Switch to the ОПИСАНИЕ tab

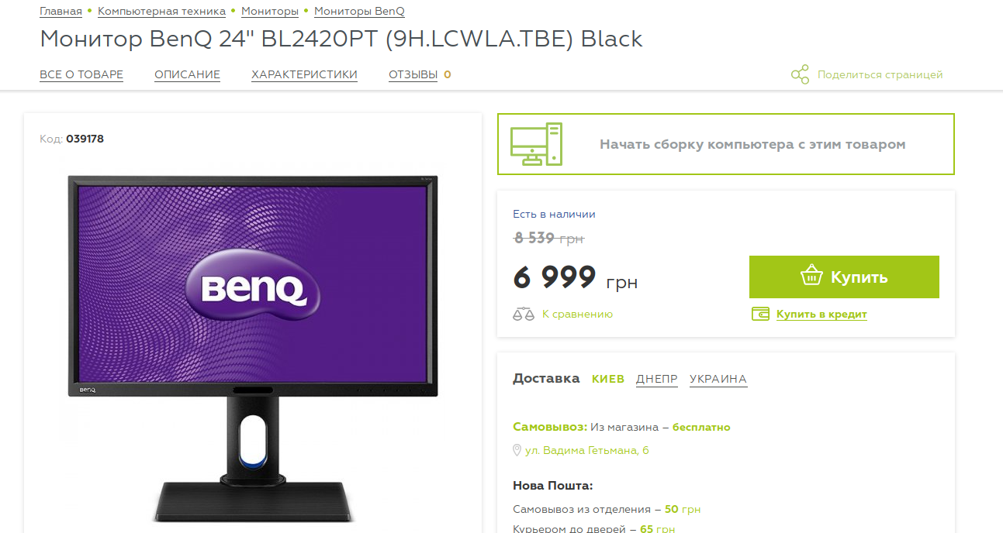(187, 75)
